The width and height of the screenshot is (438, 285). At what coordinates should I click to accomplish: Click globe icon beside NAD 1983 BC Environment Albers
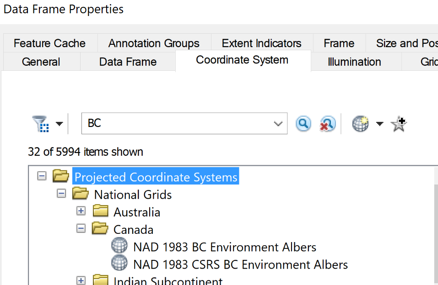pyautogui.click(x=119, y=247)
